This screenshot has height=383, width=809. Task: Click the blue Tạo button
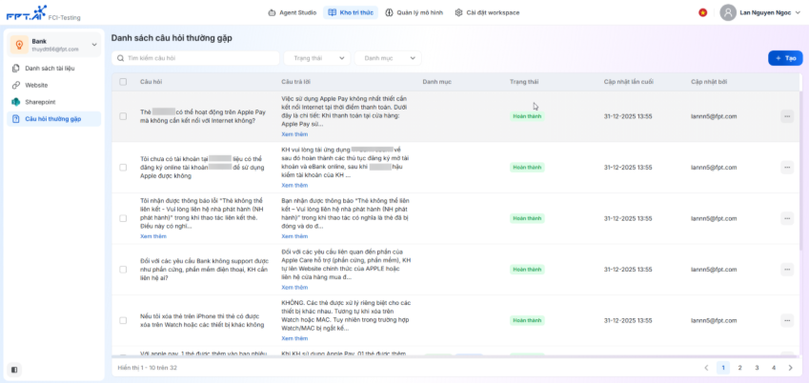pos(785,58)
